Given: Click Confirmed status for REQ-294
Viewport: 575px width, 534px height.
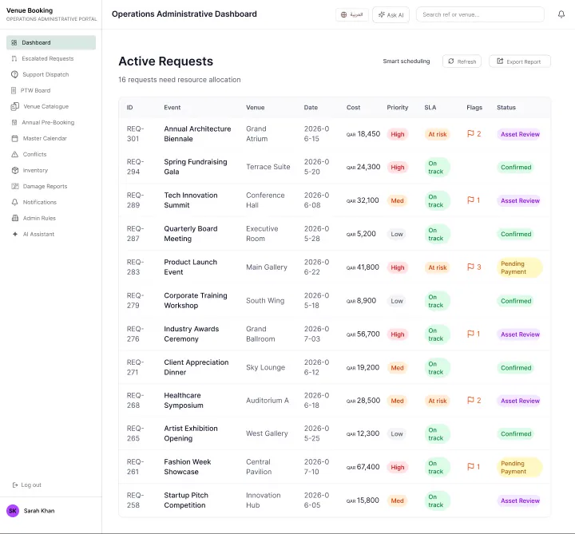Looking at the screenshot, I should pos(516,167).
